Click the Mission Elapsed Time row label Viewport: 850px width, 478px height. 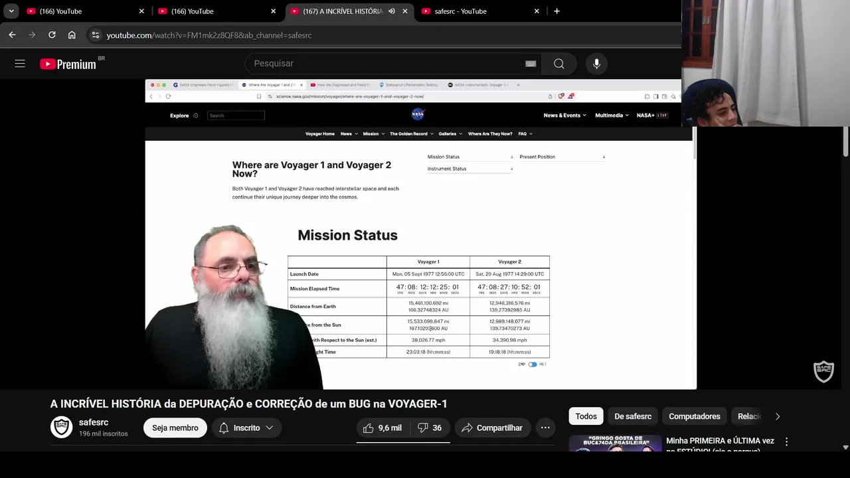[x=315, y=289]
